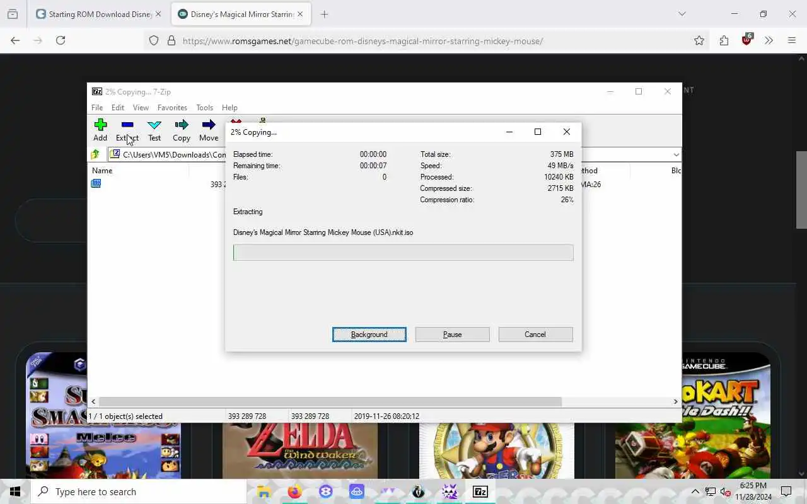Go back in the browser
807x504 pixels.
(15, 40)
